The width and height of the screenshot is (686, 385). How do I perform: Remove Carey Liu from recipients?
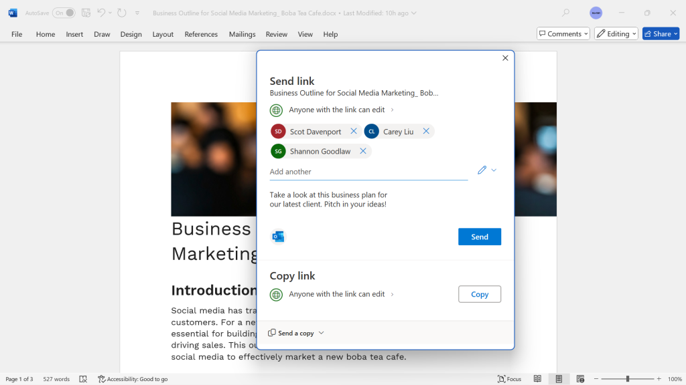(x=426, y=131)
